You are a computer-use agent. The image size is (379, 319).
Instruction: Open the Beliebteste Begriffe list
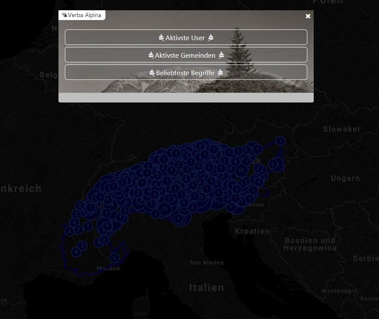click(x=186, y=73)
